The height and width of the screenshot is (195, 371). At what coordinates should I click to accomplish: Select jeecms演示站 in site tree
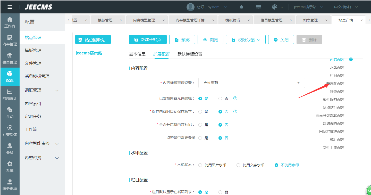tap(89, 53)
